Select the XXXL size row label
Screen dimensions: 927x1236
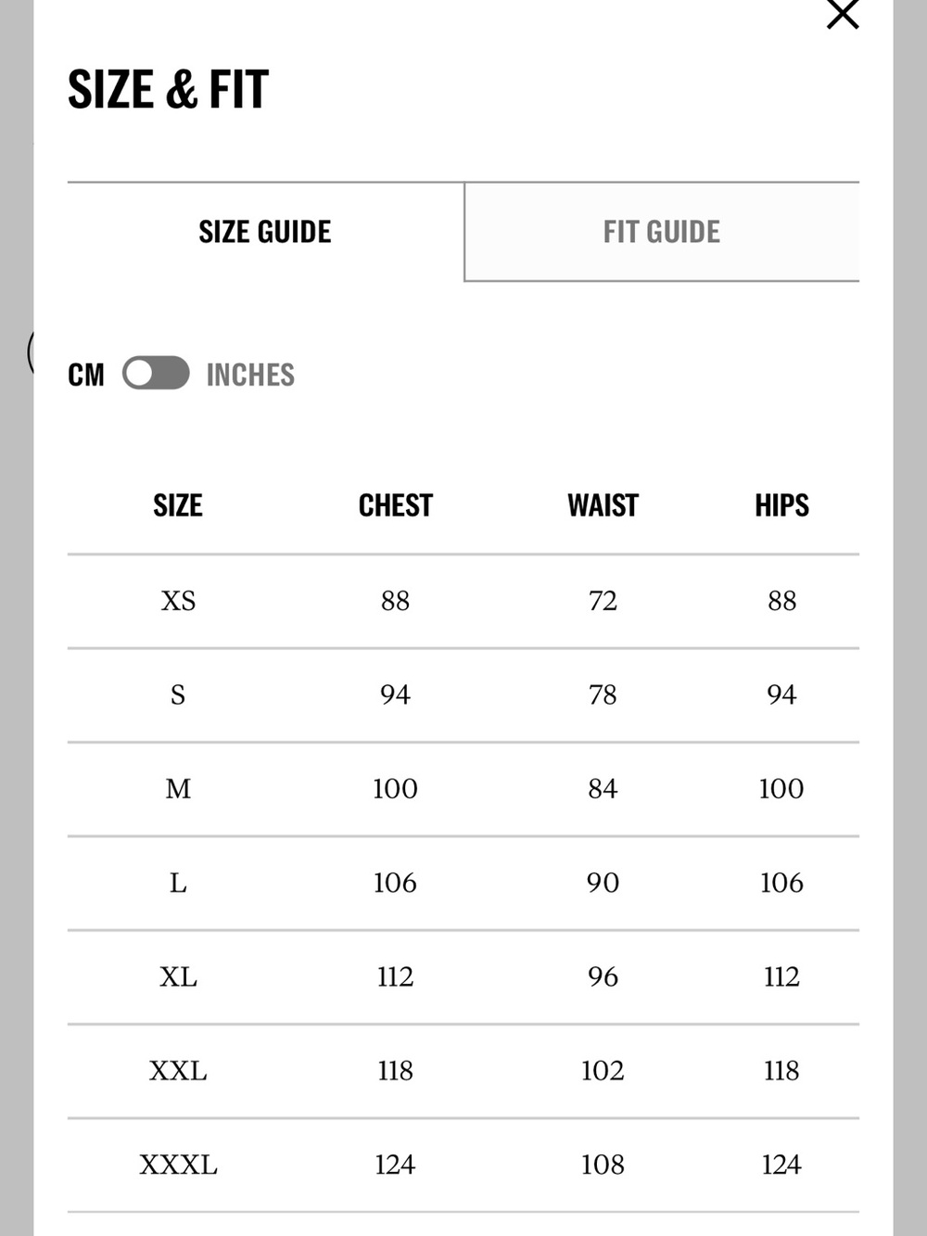pos(178,1165)
